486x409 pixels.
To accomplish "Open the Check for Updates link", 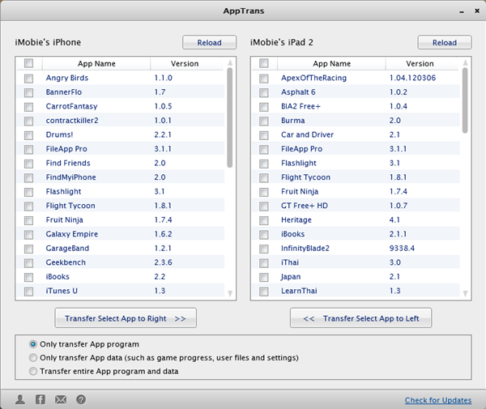I will tap(438, 400).
